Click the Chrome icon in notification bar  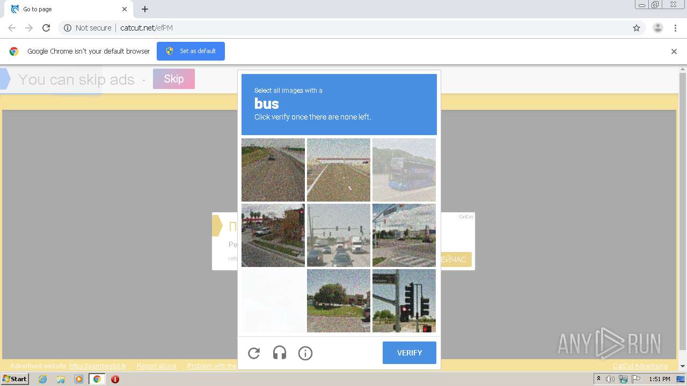14,51
